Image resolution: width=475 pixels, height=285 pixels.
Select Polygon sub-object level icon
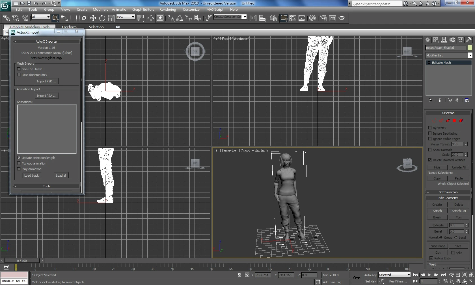(454, 120)
